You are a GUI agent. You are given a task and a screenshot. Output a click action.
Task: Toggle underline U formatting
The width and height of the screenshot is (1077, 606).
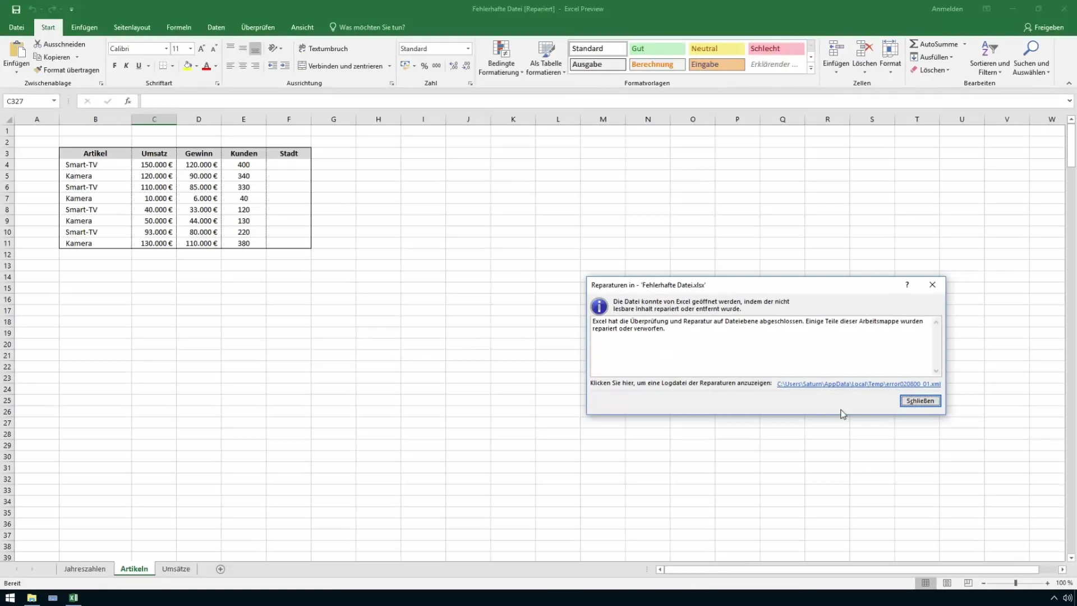point(139,66)
